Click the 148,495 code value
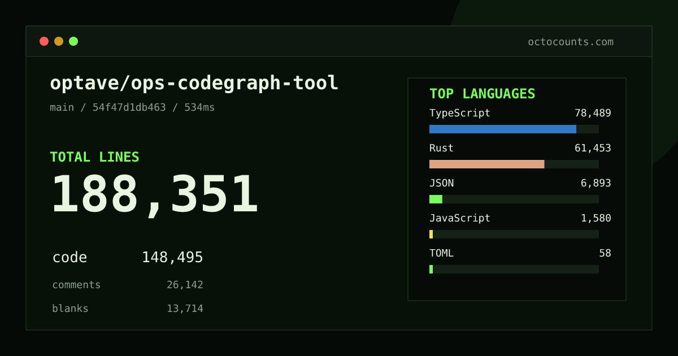Image resolution: width=678 pixels, height=356 pixels. (x=172, y=258)
